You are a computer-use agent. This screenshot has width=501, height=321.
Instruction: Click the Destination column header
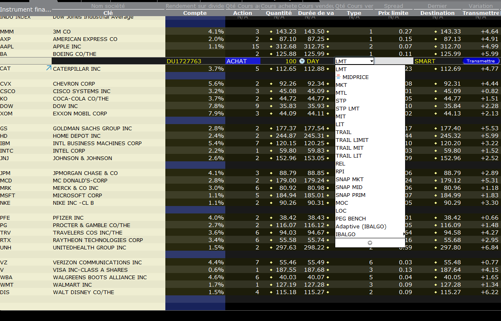coord(437,13)
